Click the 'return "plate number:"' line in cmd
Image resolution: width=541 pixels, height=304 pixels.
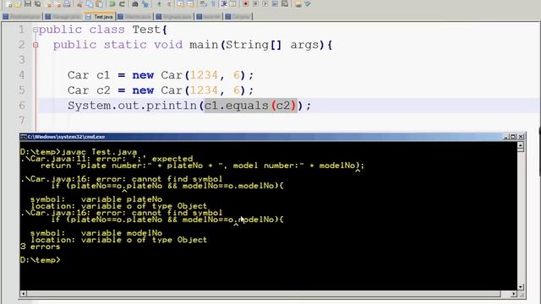202,166
